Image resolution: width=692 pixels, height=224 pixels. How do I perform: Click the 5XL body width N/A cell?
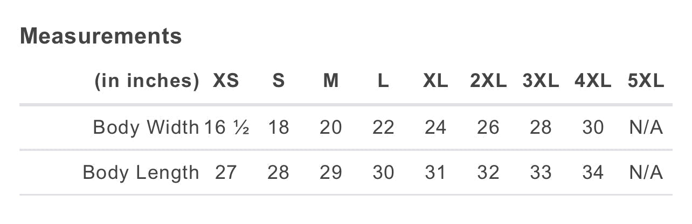click(x=646, y=128)
